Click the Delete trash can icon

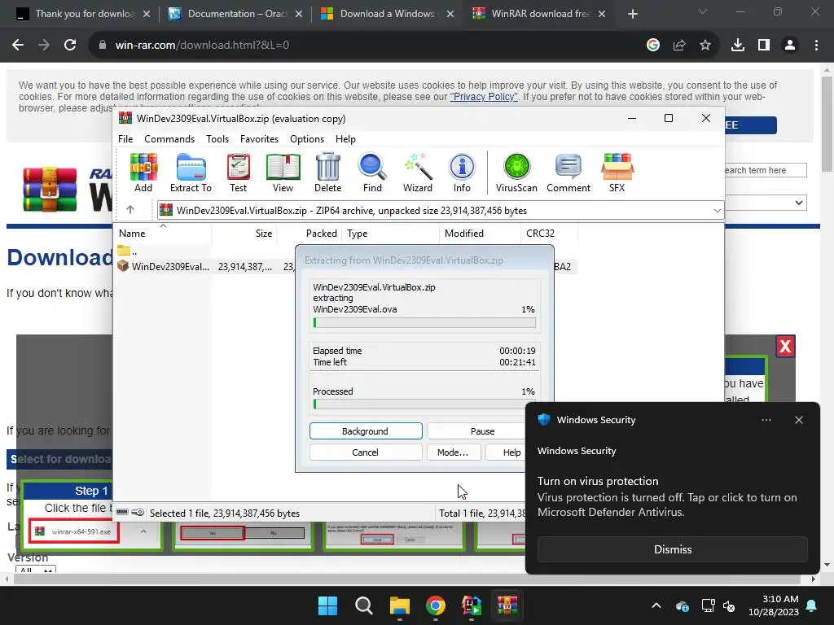(x=327, y=173)
